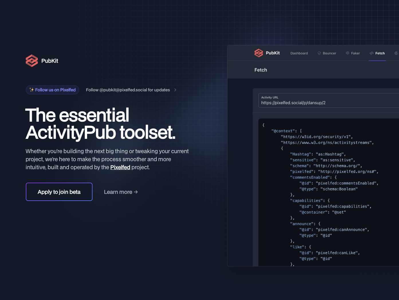The height and width of the screenshot is (300, 399).
Task: Click the Faker fingerprint icon
Action: point(347,53)
